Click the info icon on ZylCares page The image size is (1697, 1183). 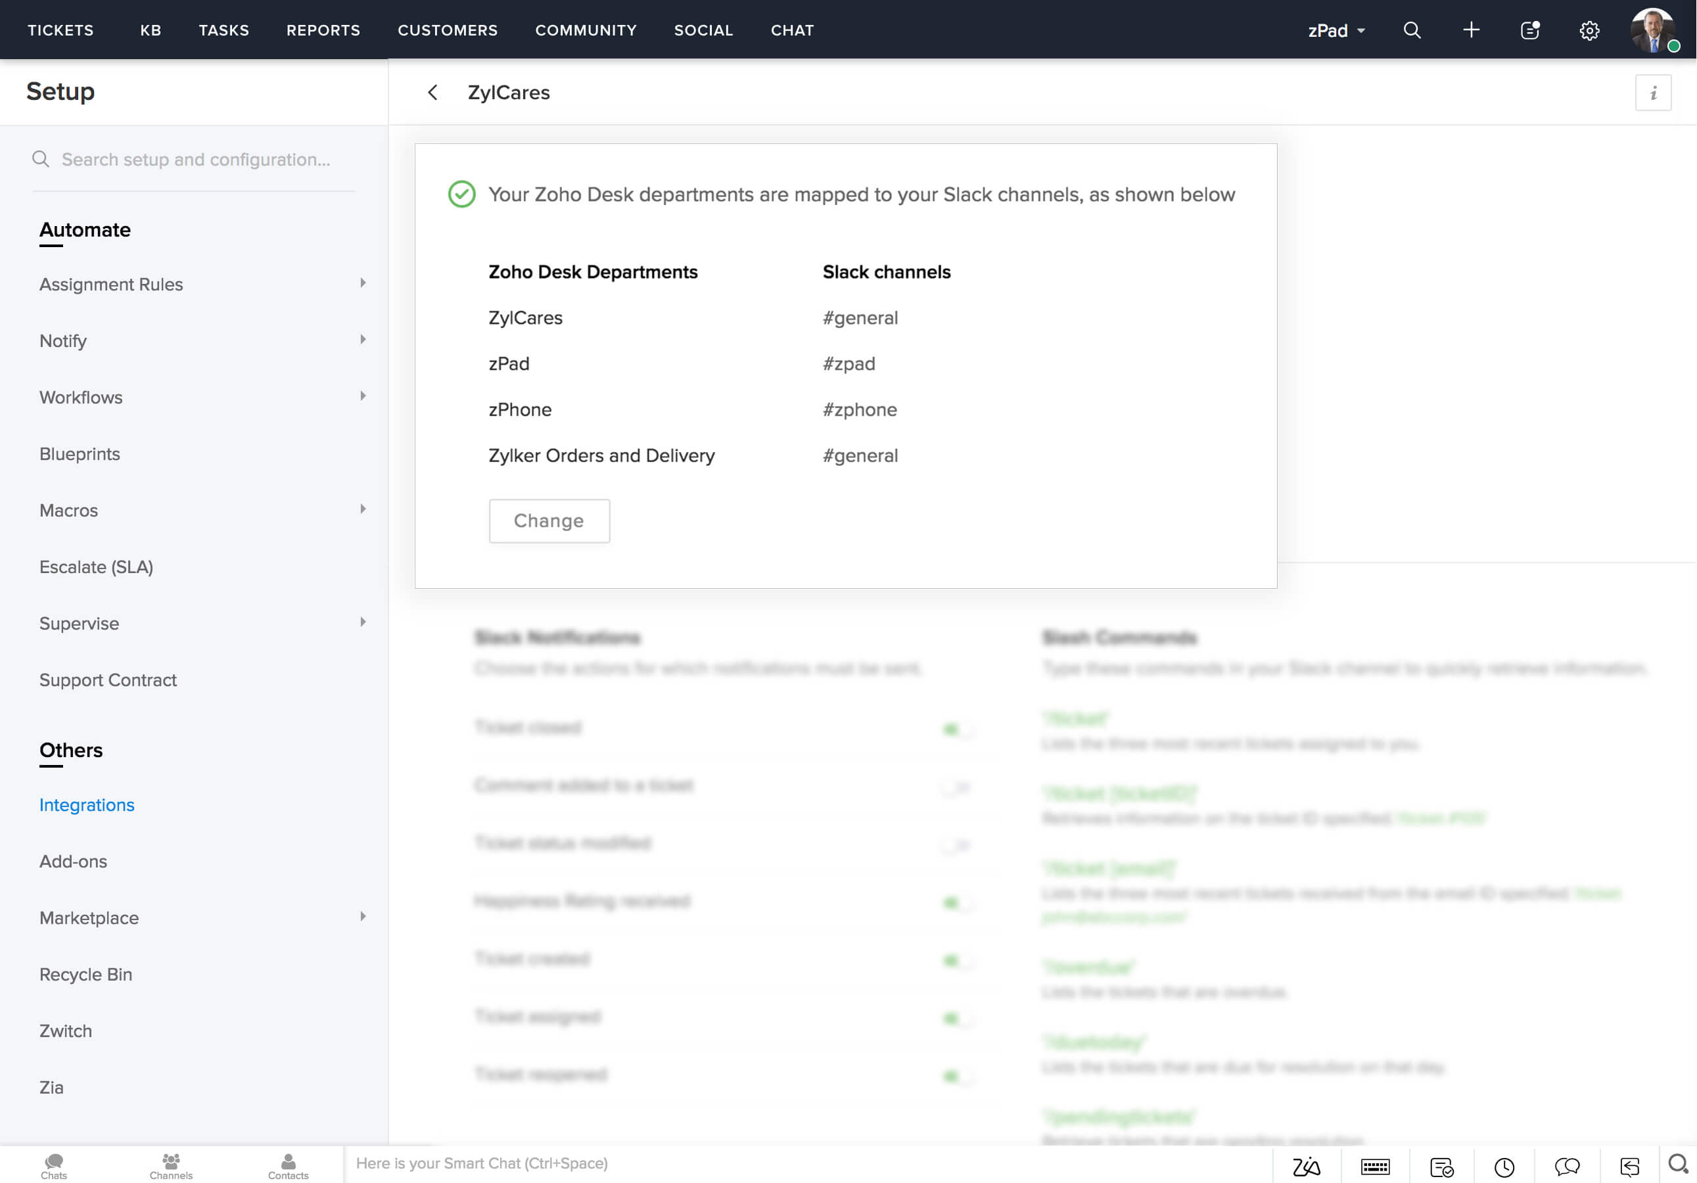coord(1654,93)
